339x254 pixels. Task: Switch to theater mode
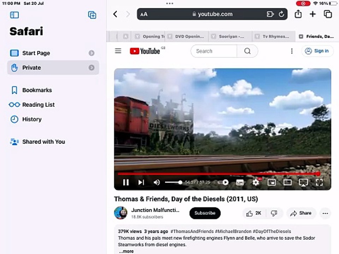pyautogui.click(x=287, y=182)
